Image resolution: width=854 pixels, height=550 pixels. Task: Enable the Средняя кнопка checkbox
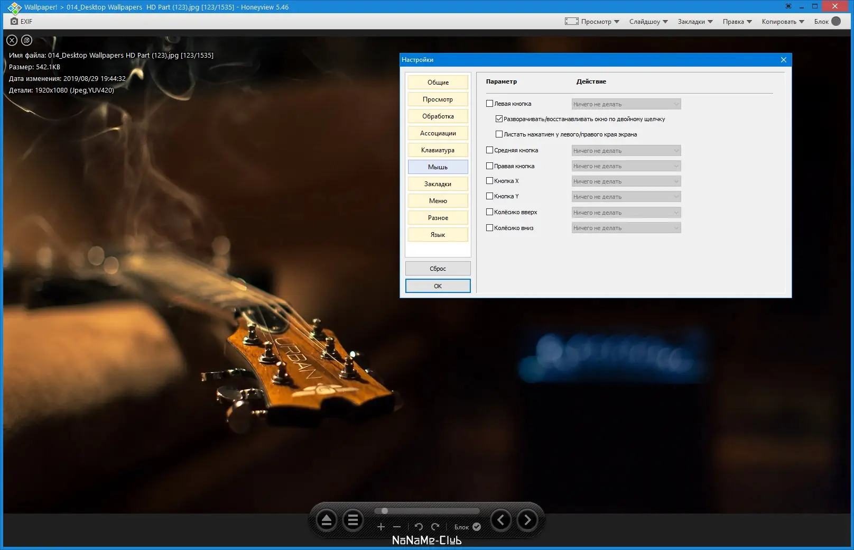(489, 150)
